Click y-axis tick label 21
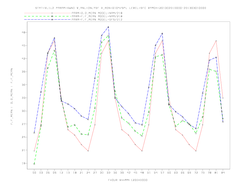Viewport: 243px width, 188px height. click(x=24, y=150)
